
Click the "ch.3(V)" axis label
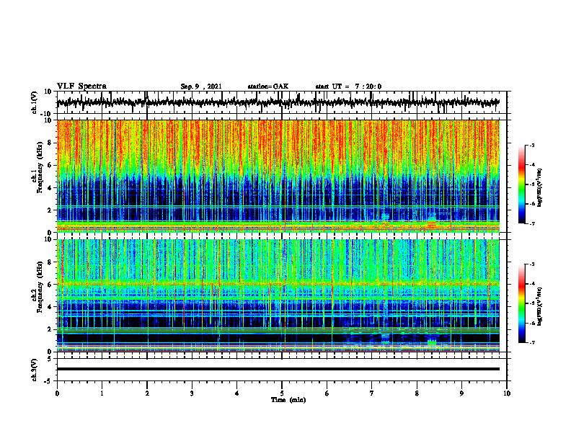point(35,370)
